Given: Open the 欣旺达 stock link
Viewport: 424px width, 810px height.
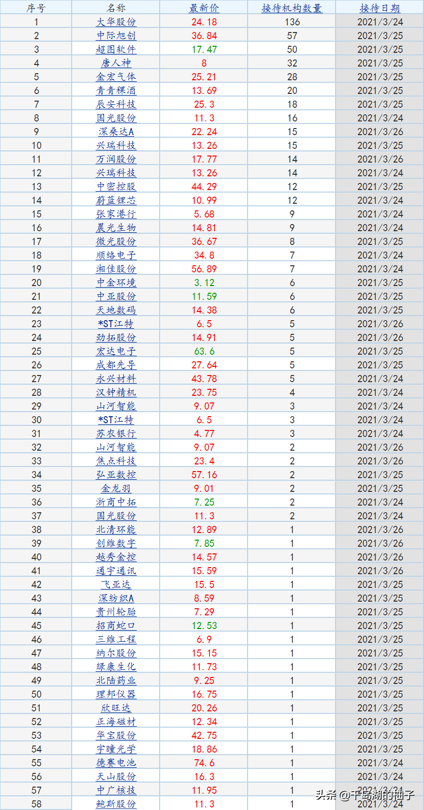Looking at the screenshot, I should [x=116, y=708].
